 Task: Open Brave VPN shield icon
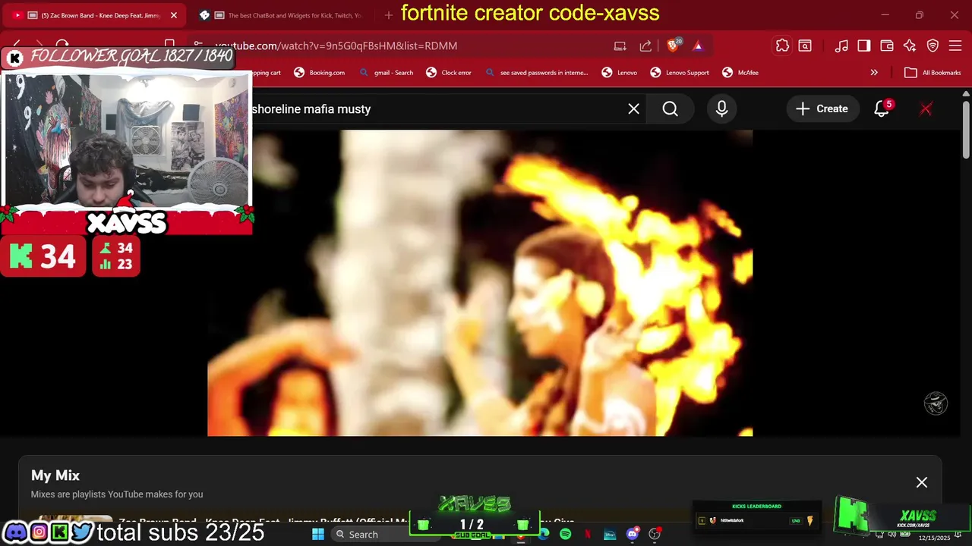click(933, 45)
